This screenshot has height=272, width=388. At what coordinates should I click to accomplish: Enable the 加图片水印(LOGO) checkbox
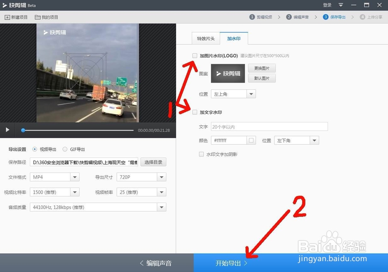click(x=195, y=55)
